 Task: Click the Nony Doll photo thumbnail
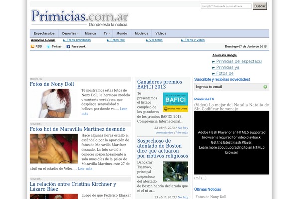coord(54,103)
